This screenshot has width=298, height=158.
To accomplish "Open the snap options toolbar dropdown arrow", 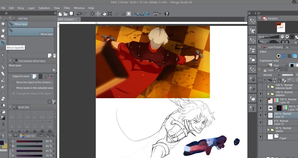I will click(x=160, y=14).
